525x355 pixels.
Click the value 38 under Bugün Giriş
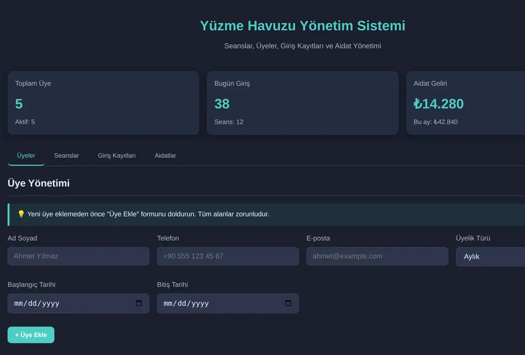click(x=222, y=104)
